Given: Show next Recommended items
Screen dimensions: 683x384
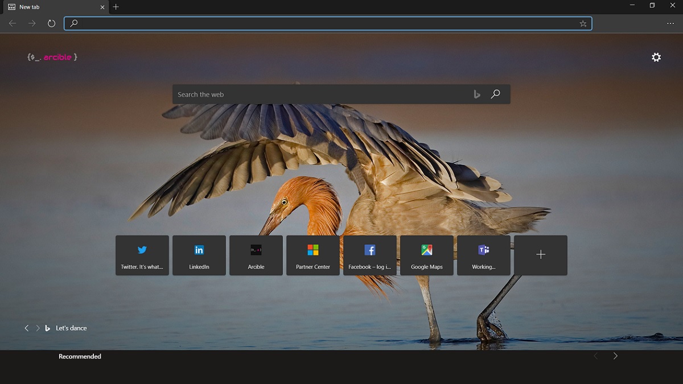Looking at the screenshot, I should (615, 356).
